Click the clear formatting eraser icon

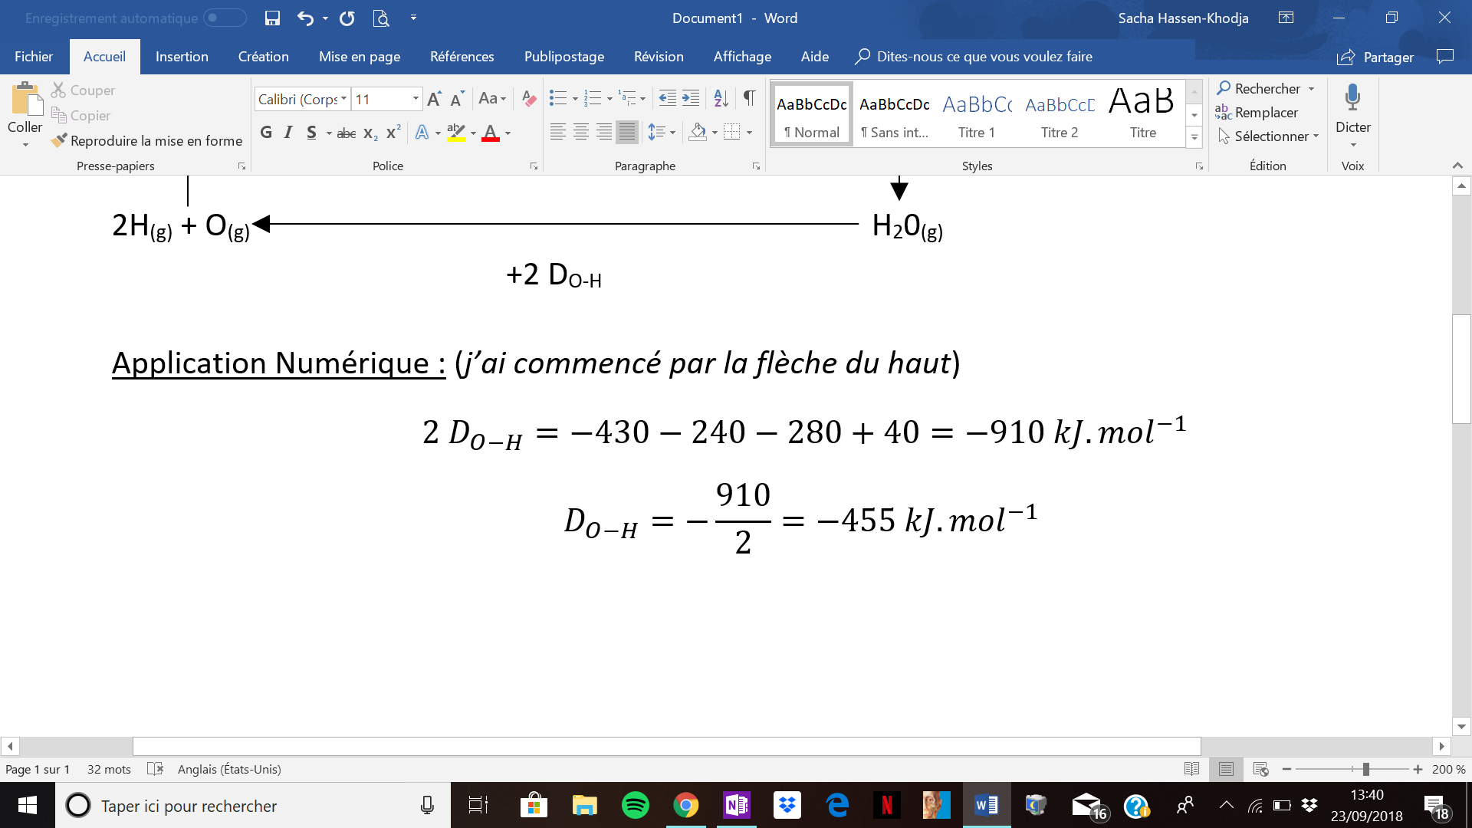pyautogui.click(x=528, y=98)
